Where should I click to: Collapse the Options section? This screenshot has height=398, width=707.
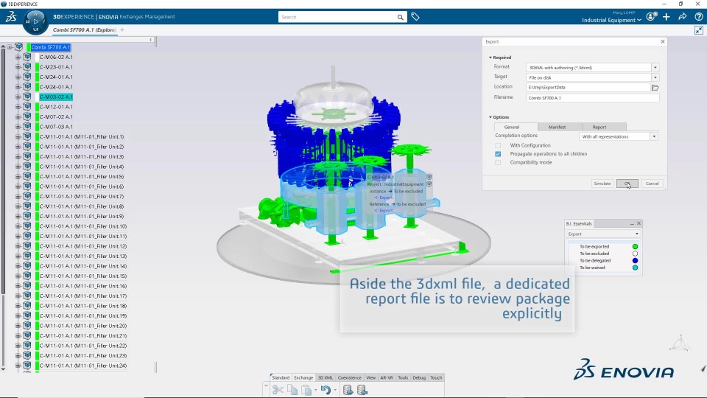click(x=490, y=117)
